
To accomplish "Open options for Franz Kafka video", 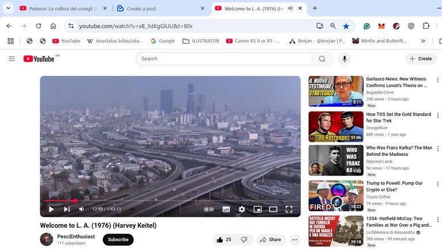I will point(437,149).
